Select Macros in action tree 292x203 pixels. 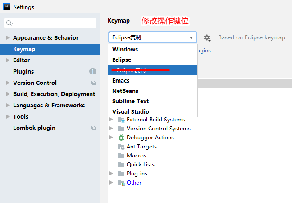[137, 156]
